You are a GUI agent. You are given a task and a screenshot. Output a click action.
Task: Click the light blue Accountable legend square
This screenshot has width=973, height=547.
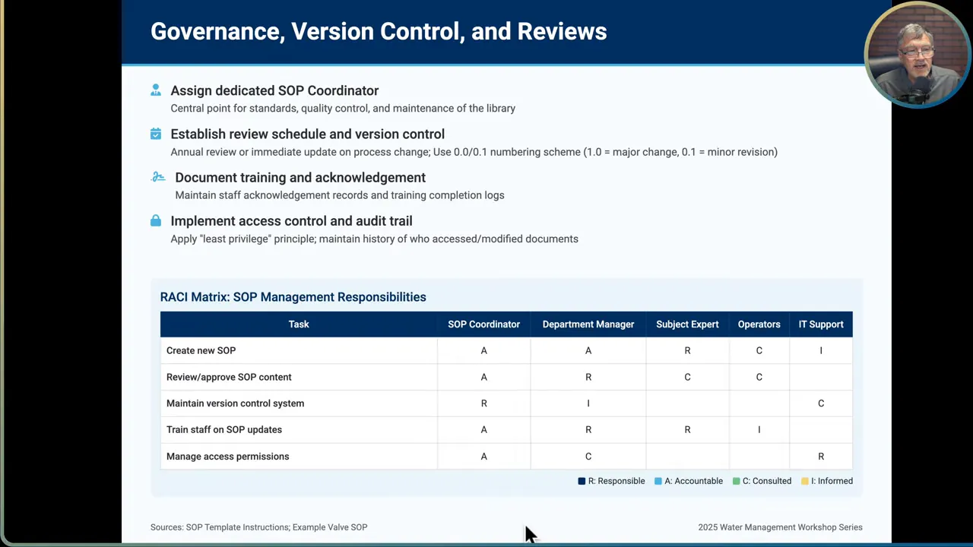click(x=658, y=480)
